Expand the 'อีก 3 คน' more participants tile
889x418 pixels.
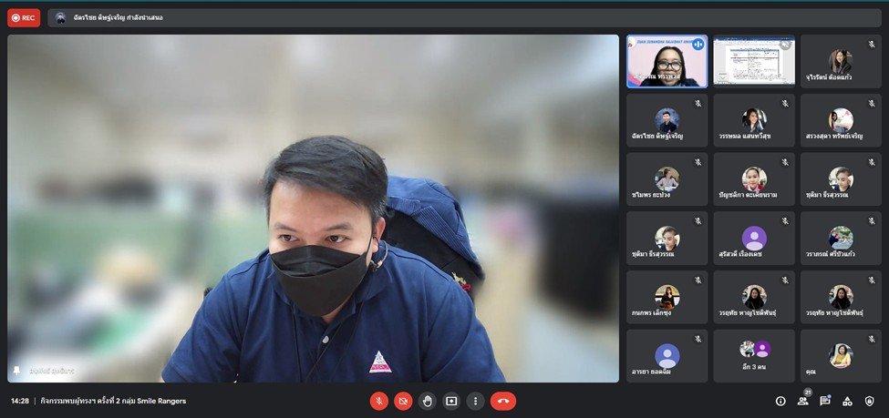point(754,355)
